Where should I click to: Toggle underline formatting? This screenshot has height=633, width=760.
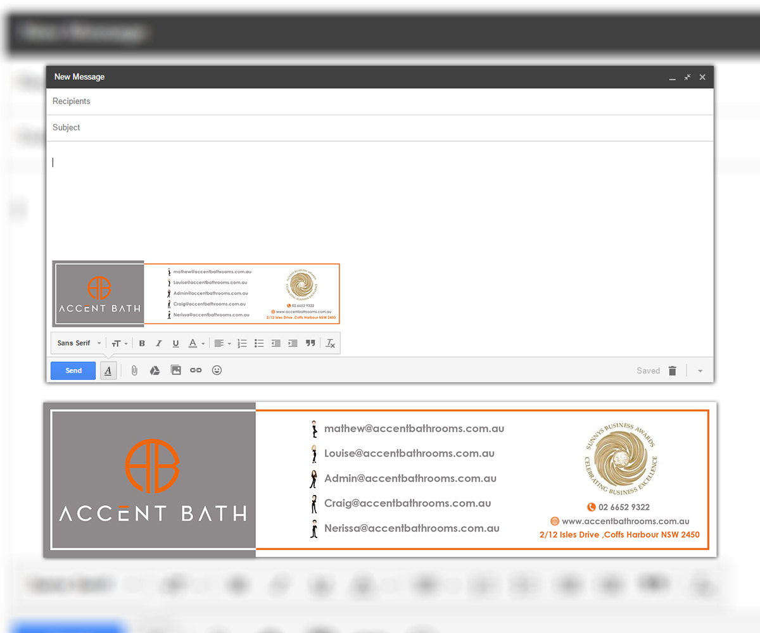[x=176, y=343]
